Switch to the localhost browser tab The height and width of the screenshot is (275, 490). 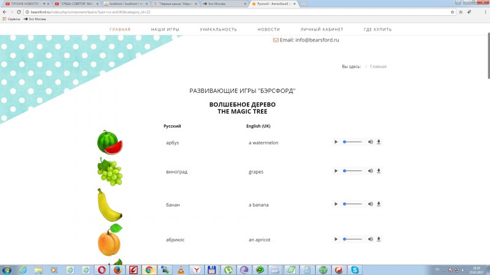coord(126,4)
